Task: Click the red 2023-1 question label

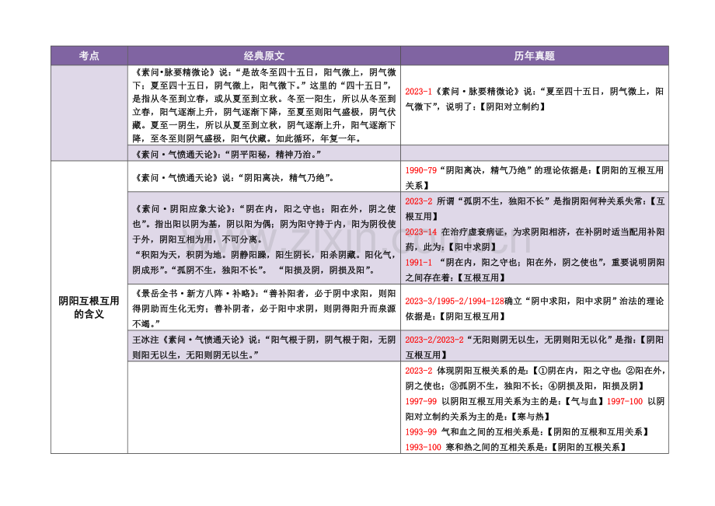Action: click(418, 92)
